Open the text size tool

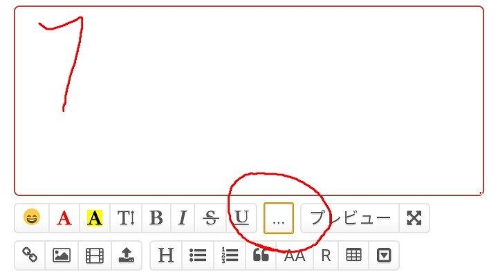(126, 218)
